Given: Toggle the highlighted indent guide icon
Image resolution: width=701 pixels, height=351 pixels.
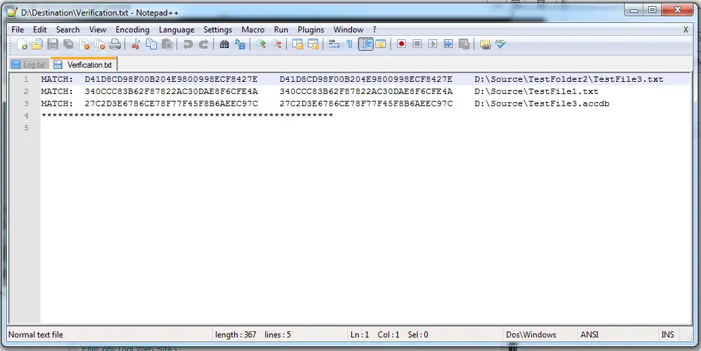Looking at the screenshot, I should (365, 44).
